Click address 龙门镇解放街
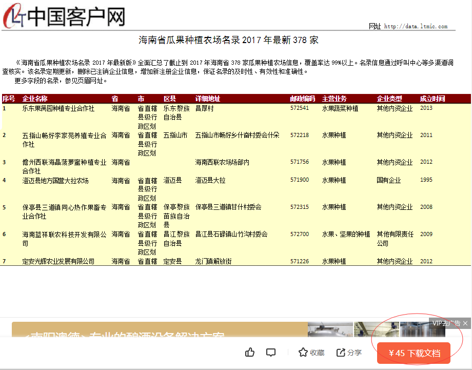 pyautogui.click(x=213, y=261)
